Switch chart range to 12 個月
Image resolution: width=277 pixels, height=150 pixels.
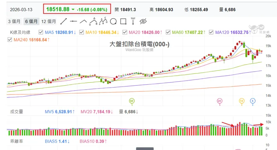(49, 22)
